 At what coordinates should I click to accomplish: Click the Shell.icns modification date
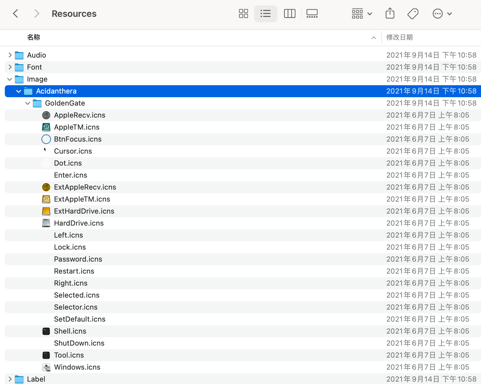(x=428, y=331)
